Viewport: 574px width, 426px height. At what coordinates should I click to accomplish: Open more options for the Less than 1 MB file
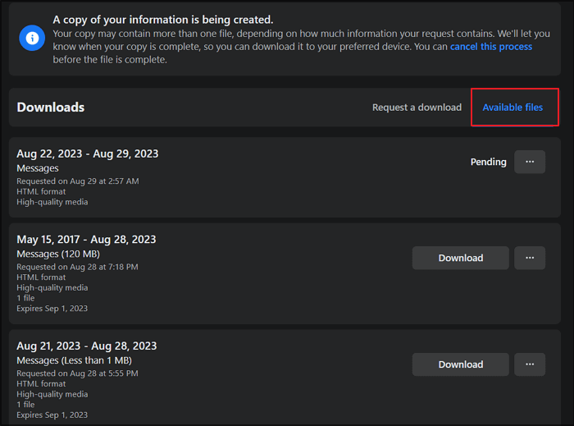530,364
